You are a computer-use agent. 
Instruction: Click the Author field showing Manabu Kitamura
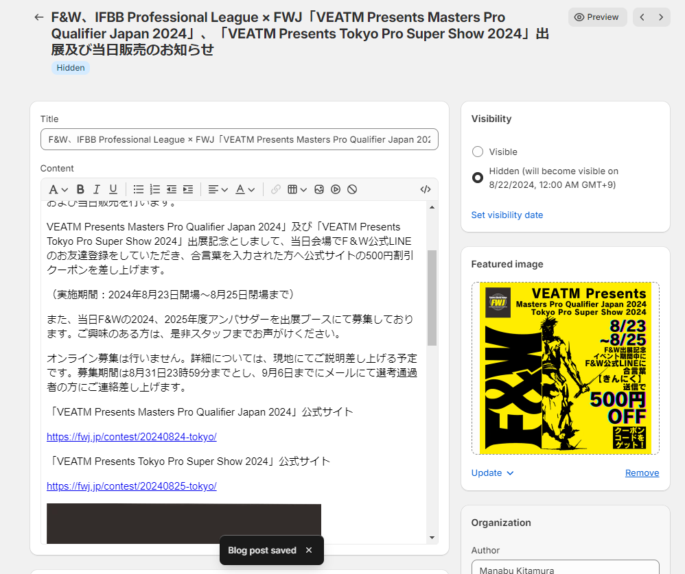(x=566, y=567)
